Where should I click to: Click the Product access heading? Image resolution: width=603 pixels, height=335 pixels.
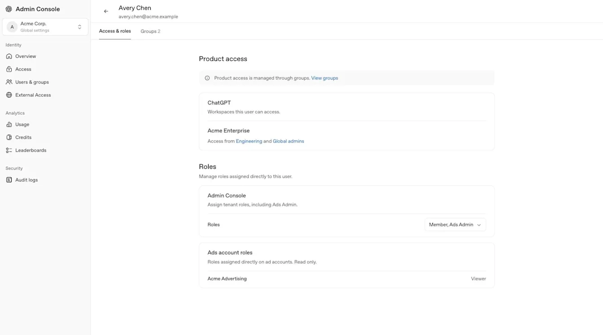click(223, 59)
